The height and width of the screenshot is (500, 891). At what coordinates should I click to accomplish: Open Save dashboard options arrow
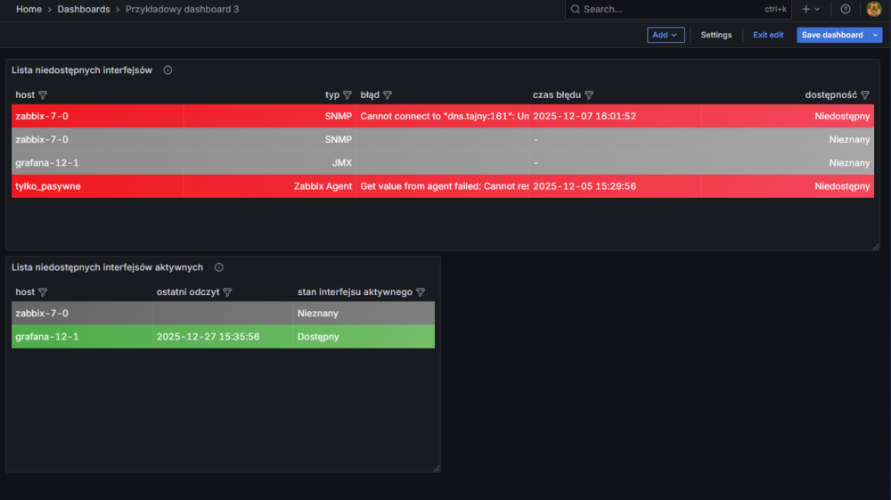point(876,35)
